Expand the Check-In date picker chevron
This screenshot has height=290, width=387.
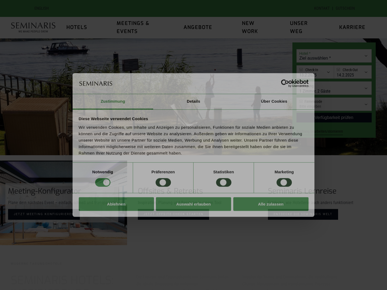[328, 72]
